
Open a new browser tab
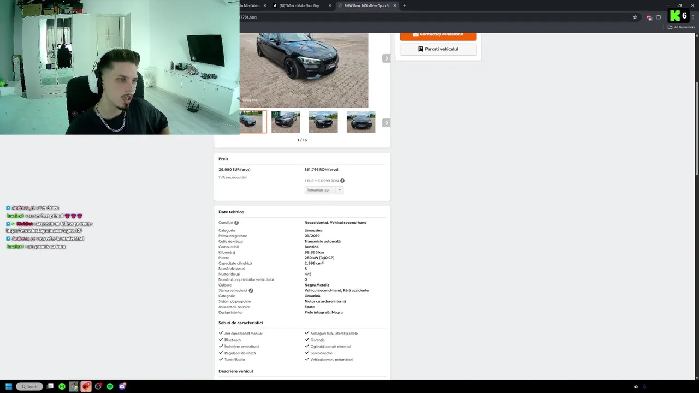pyautogui.click(x=404, y=5)
